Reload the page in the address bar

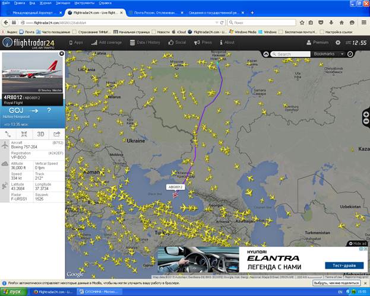click(222, 23)
